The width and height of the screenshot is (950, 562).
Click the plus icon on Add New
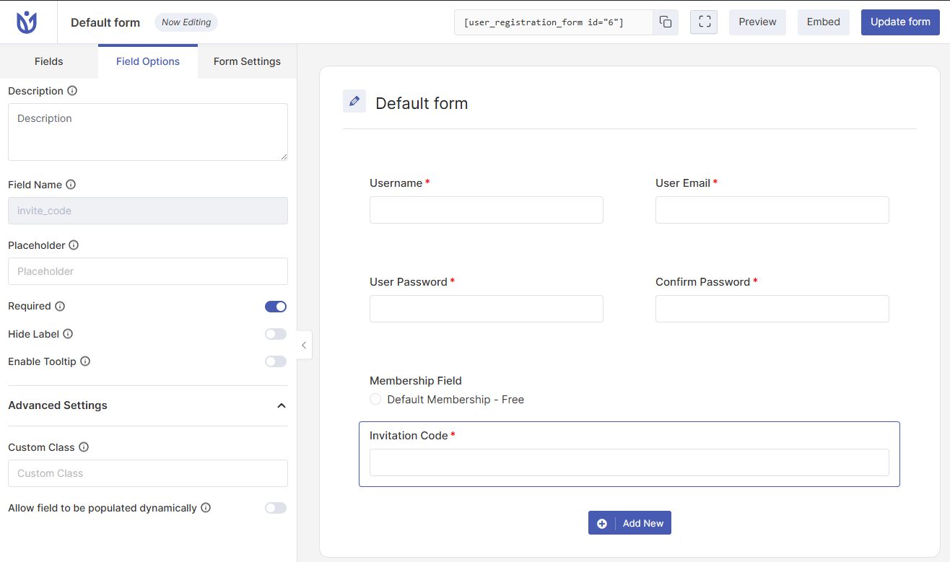click(602, 524)
